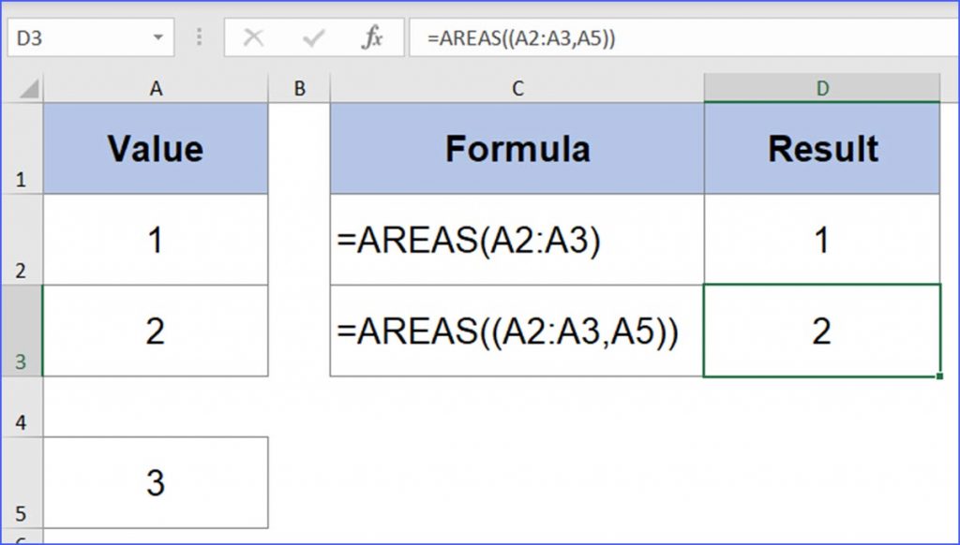The height and width of the screenshot is (545, 960).
Task: Select cell A5 containing 3
Action: point(156,482)
